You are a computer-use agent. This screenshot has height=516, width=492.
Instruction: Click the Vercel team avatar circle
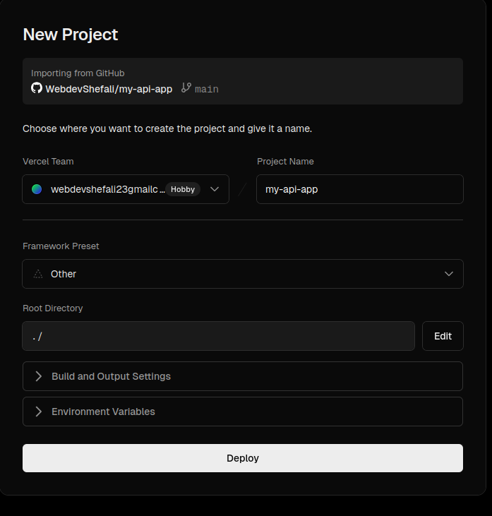[x=37, y=189]
